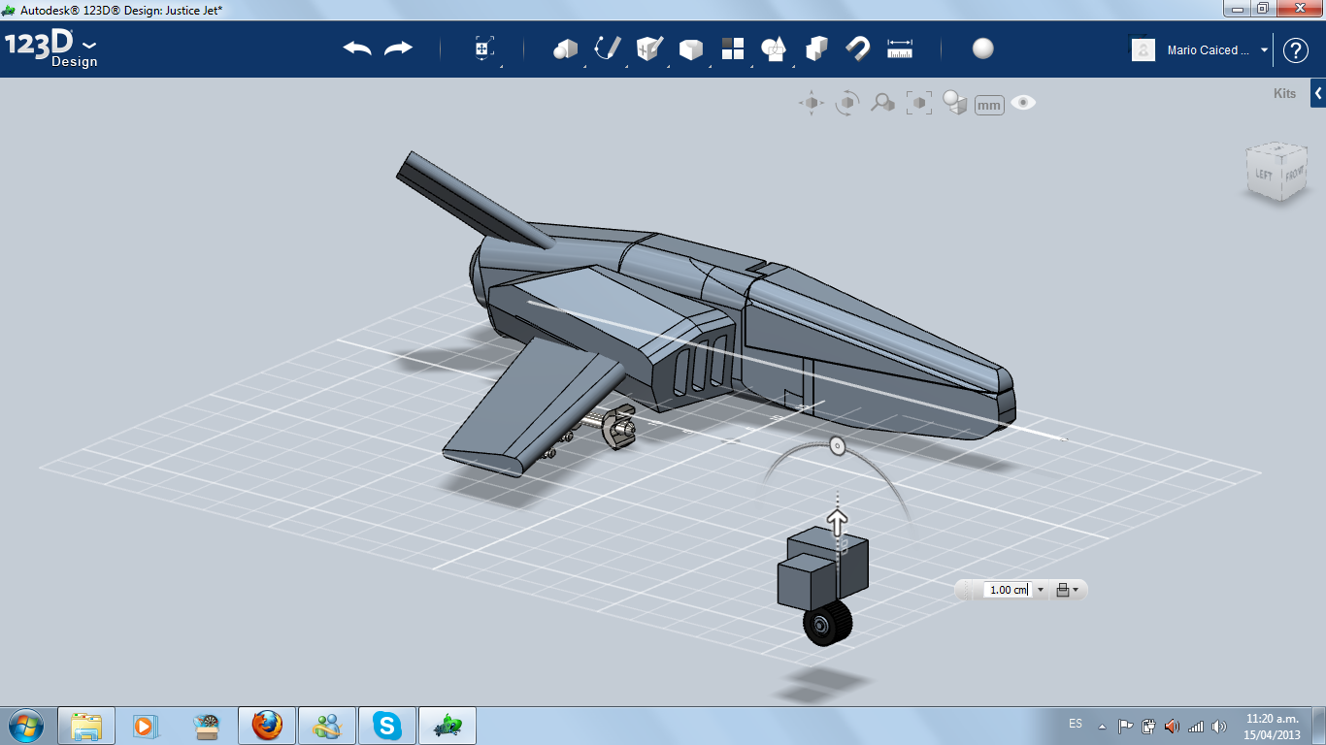
Task: Click the ES language indicator
Action: [1076, 724]
